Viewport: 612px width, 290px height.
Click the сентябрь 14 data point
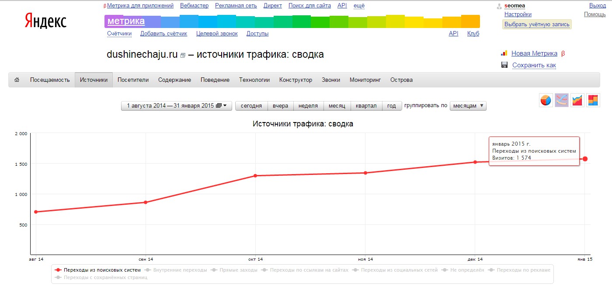coord(146,203)
